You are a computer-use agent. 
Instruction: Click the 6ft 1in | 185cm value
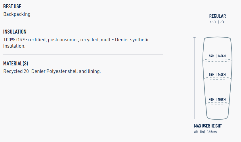[x=205, y=132]
